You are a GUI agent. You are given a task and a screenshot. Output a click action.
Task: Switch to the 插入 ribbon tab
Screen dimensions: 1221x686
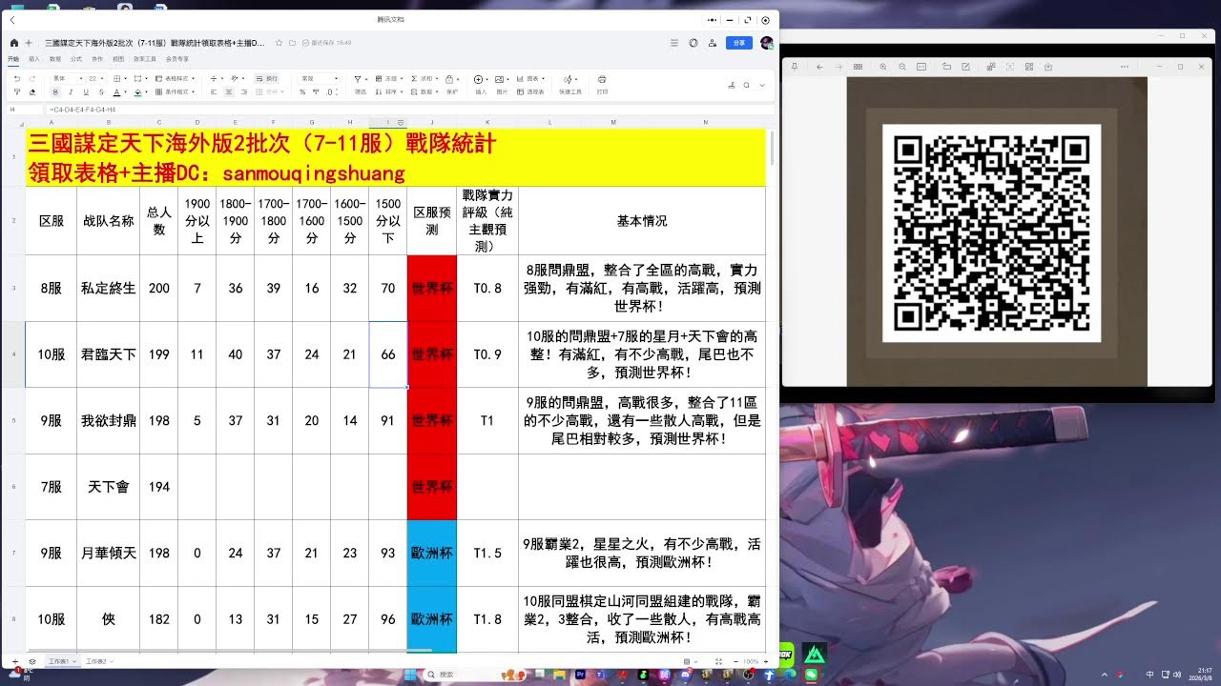33,59
